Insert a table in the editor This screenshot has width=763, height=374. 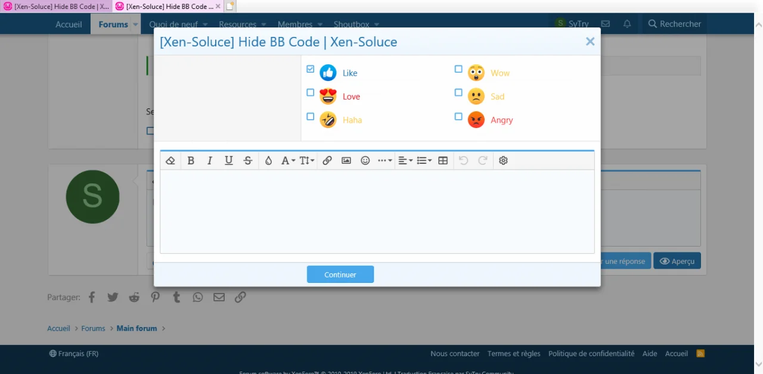tap(442, 160)
